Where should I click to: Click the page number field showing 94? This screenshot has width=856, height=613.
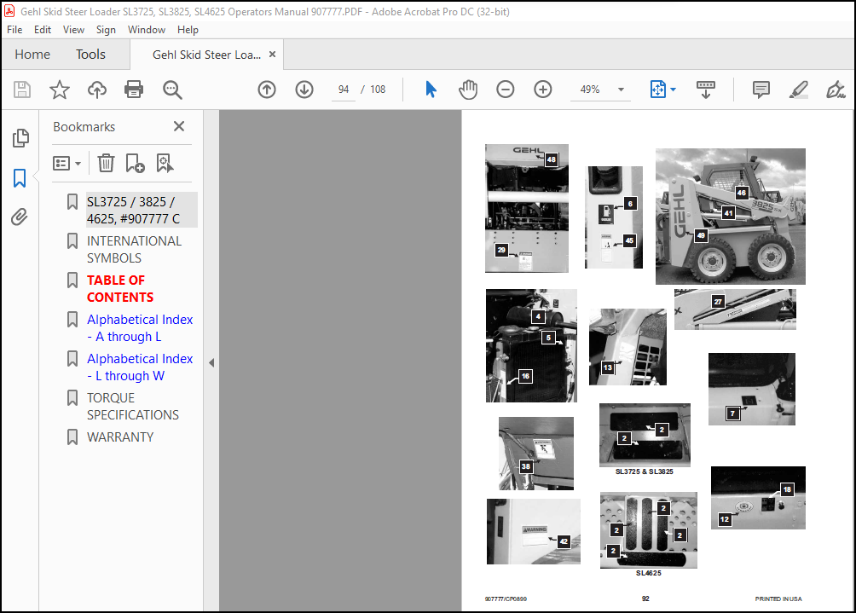(344, 90)
